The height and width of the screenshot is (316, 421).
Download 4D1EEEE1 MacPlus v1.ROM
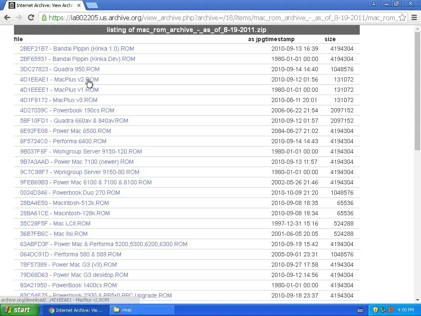pyautogui.click(x=59, y=90)
